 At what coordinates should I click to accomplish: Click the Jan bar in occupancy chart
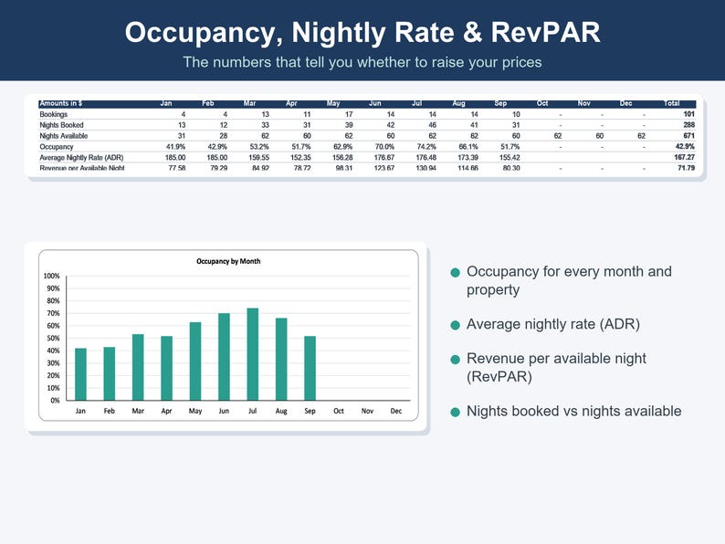80,374
